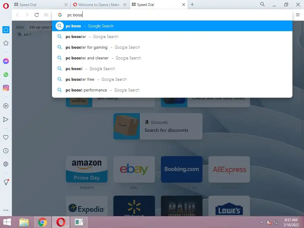
Task: Open Pinboards heart icon in sidebar
Action: point(6,137)
